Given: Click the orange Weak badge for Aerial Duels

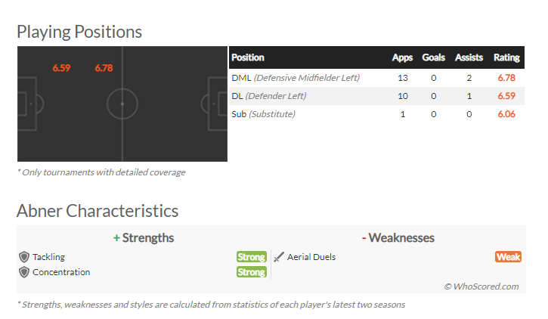Looking at the screenshot, I should 508,257.
